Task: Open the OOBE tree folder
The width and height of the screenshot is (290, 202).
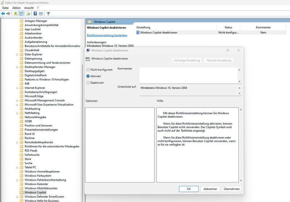Action: (28, 121)
